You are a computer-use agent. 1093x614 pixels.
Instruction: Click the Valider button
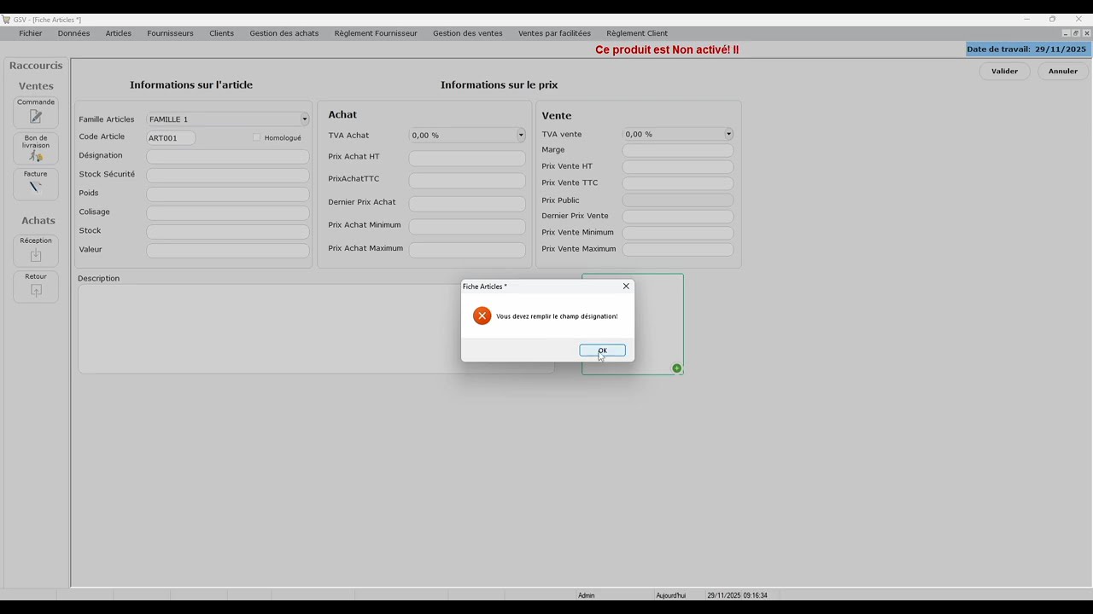click(x=1004, y=72)
